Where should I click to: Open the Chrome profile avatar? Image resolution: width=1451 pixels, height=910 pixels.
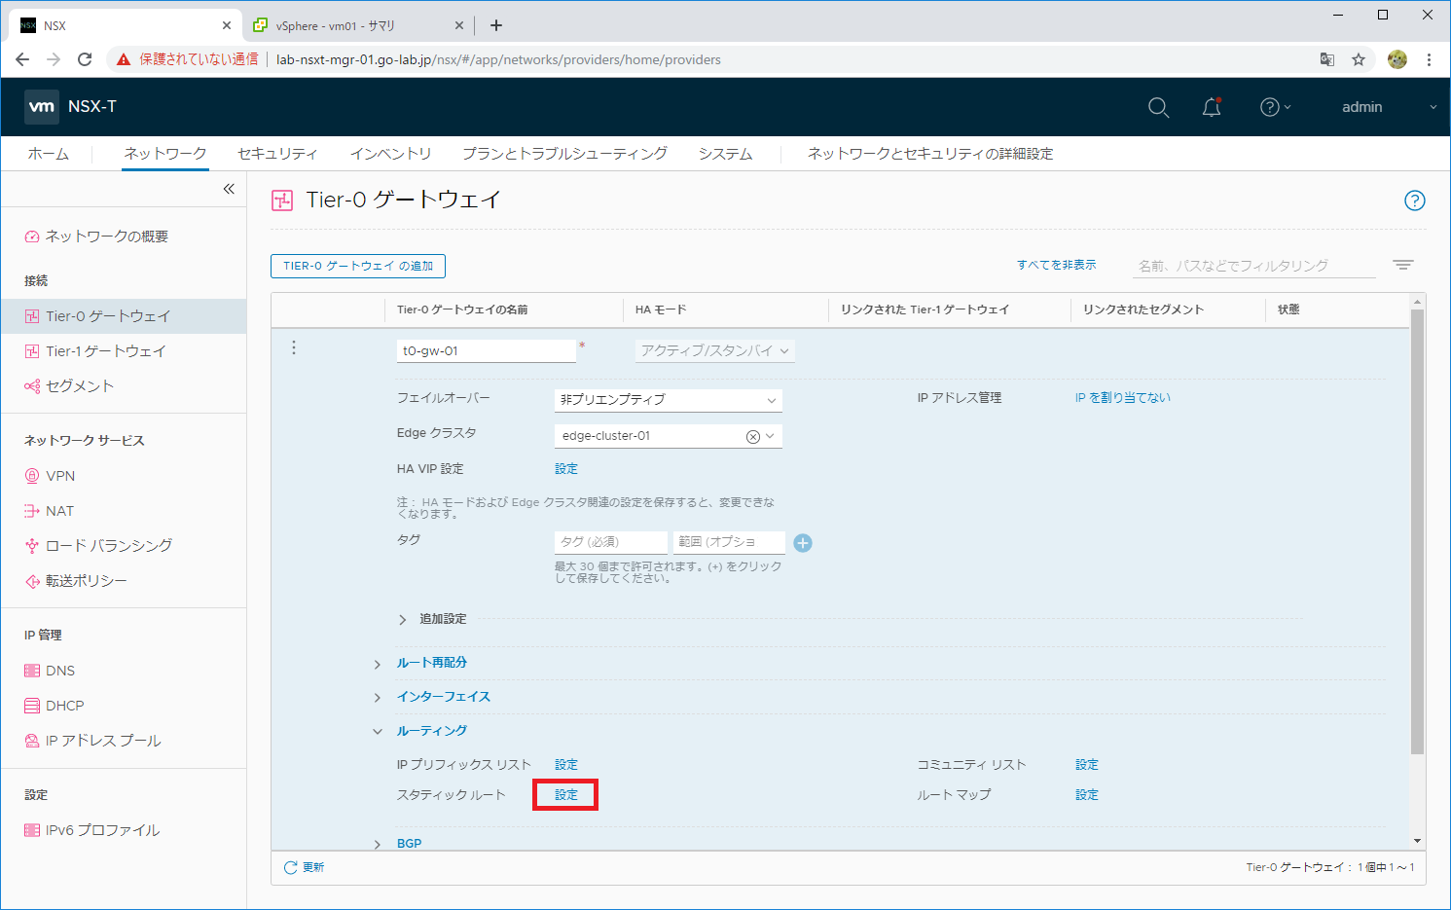[x=1397, y=59]
